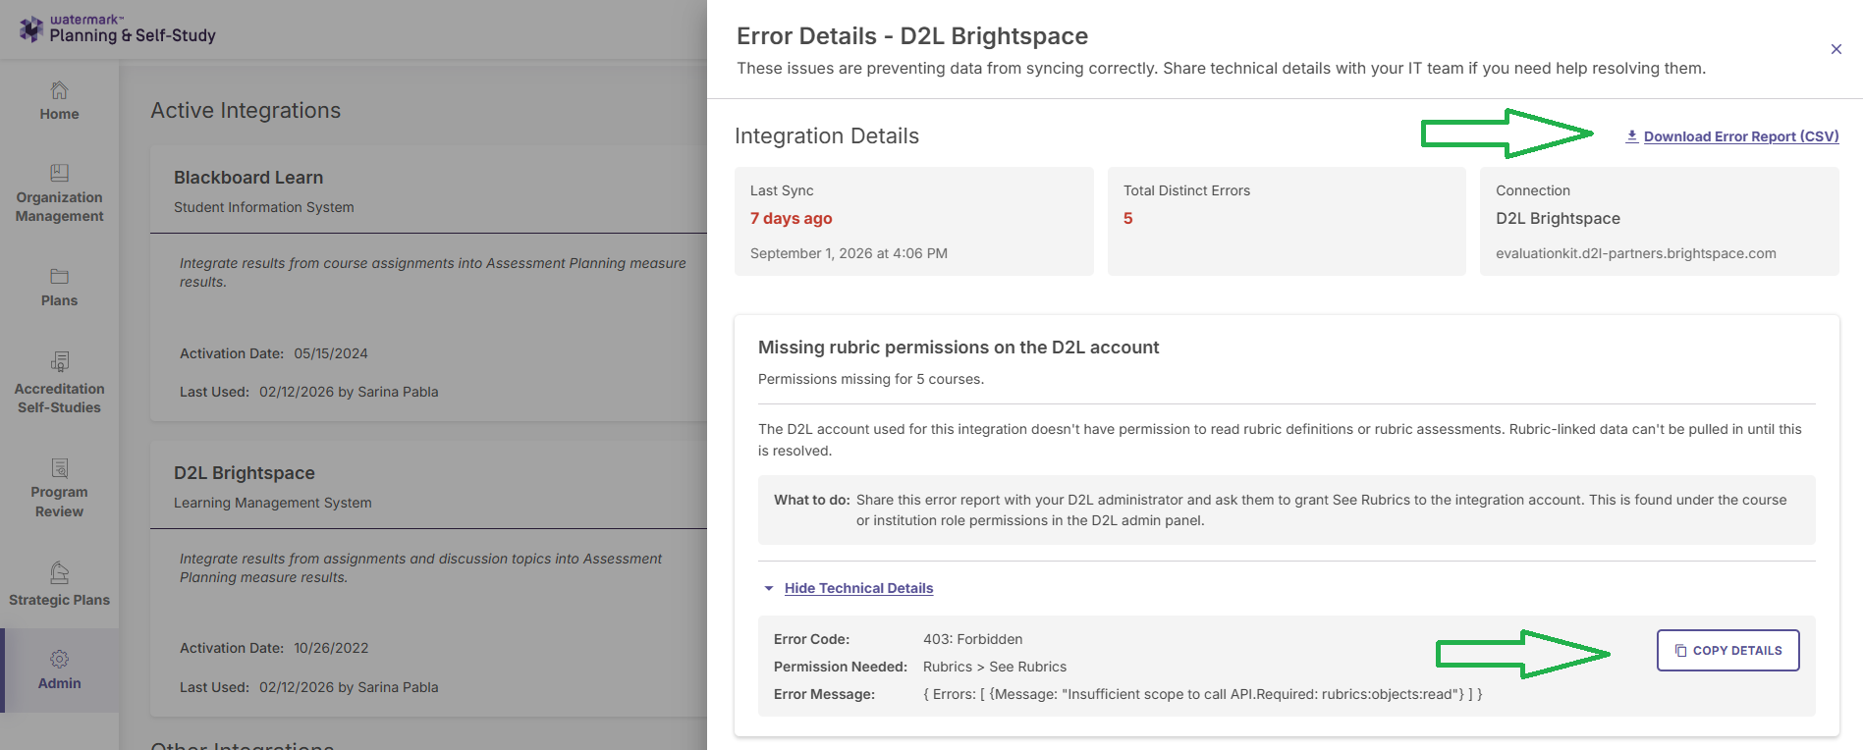Click Activation Date 10/26/2022 text
This screenshot has height=750, width=1863.
click(x=274, y=648)
